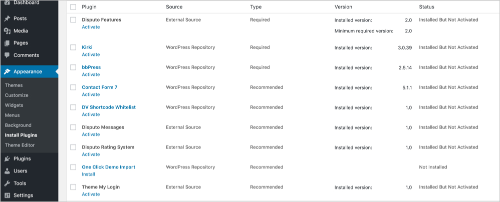The height and width of the screenshot is (202, 500).
Task: Click the Users person icon
Action: [7, 171]
